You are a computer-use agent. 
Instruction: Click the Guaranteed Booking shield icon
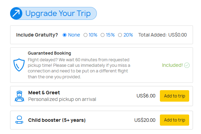[19, 65]
